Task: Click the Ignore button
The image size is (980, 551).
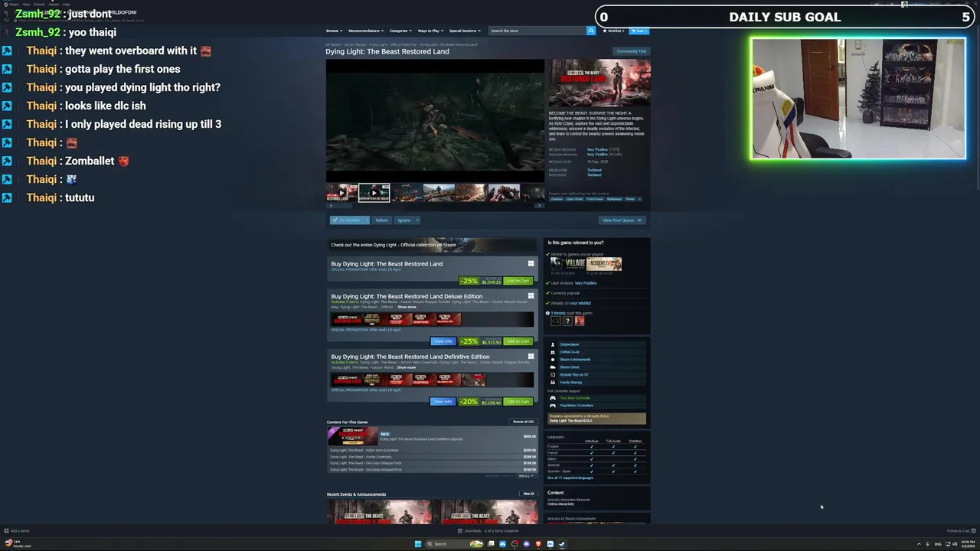Action: [403, 220]
